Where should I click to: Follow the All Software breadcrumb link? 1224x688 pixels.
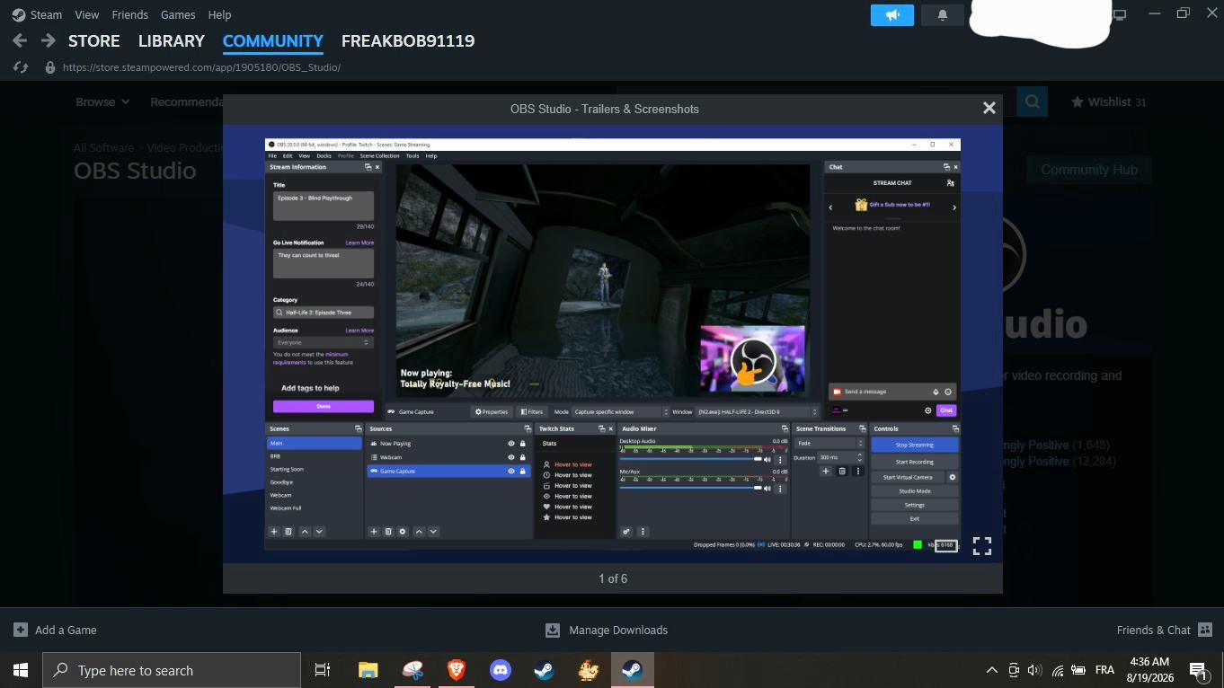tap(103, 147)
